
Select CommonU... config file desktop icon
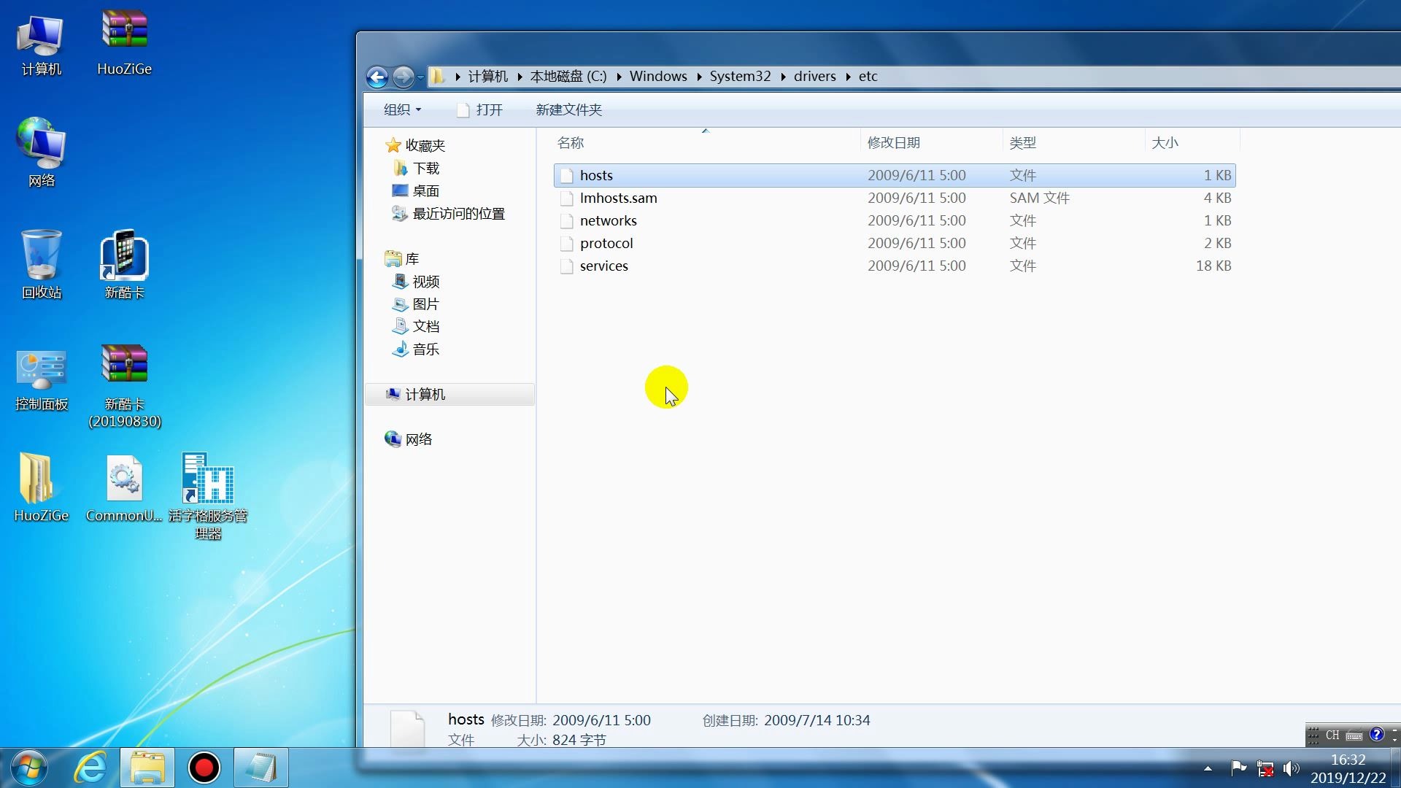click(x=124, y=487)
